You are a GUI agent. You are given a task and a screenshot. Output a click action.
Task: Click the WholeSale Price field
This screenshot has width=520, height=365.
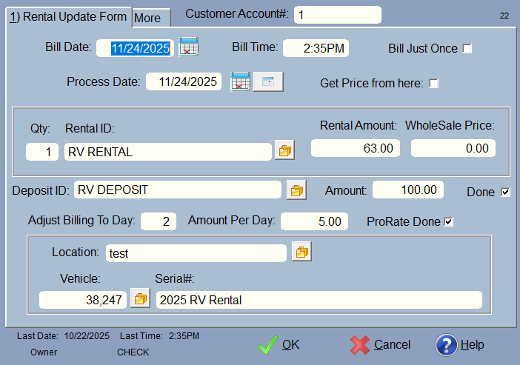tap(453, 148)
